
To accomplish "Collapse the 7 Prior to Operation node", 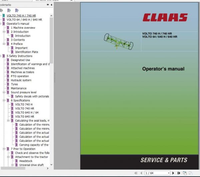I will pyautogui.click(x=4, y=149).
